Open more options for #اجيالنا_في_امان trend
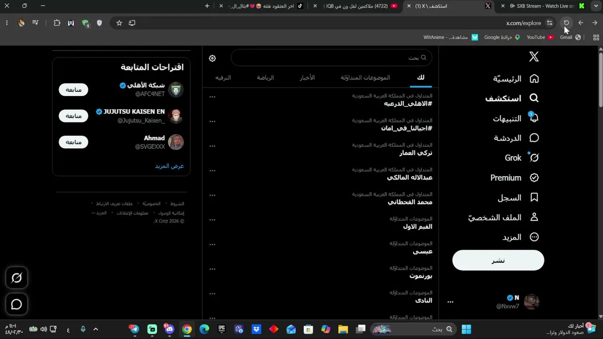603x339 pixels. point(212,121)
